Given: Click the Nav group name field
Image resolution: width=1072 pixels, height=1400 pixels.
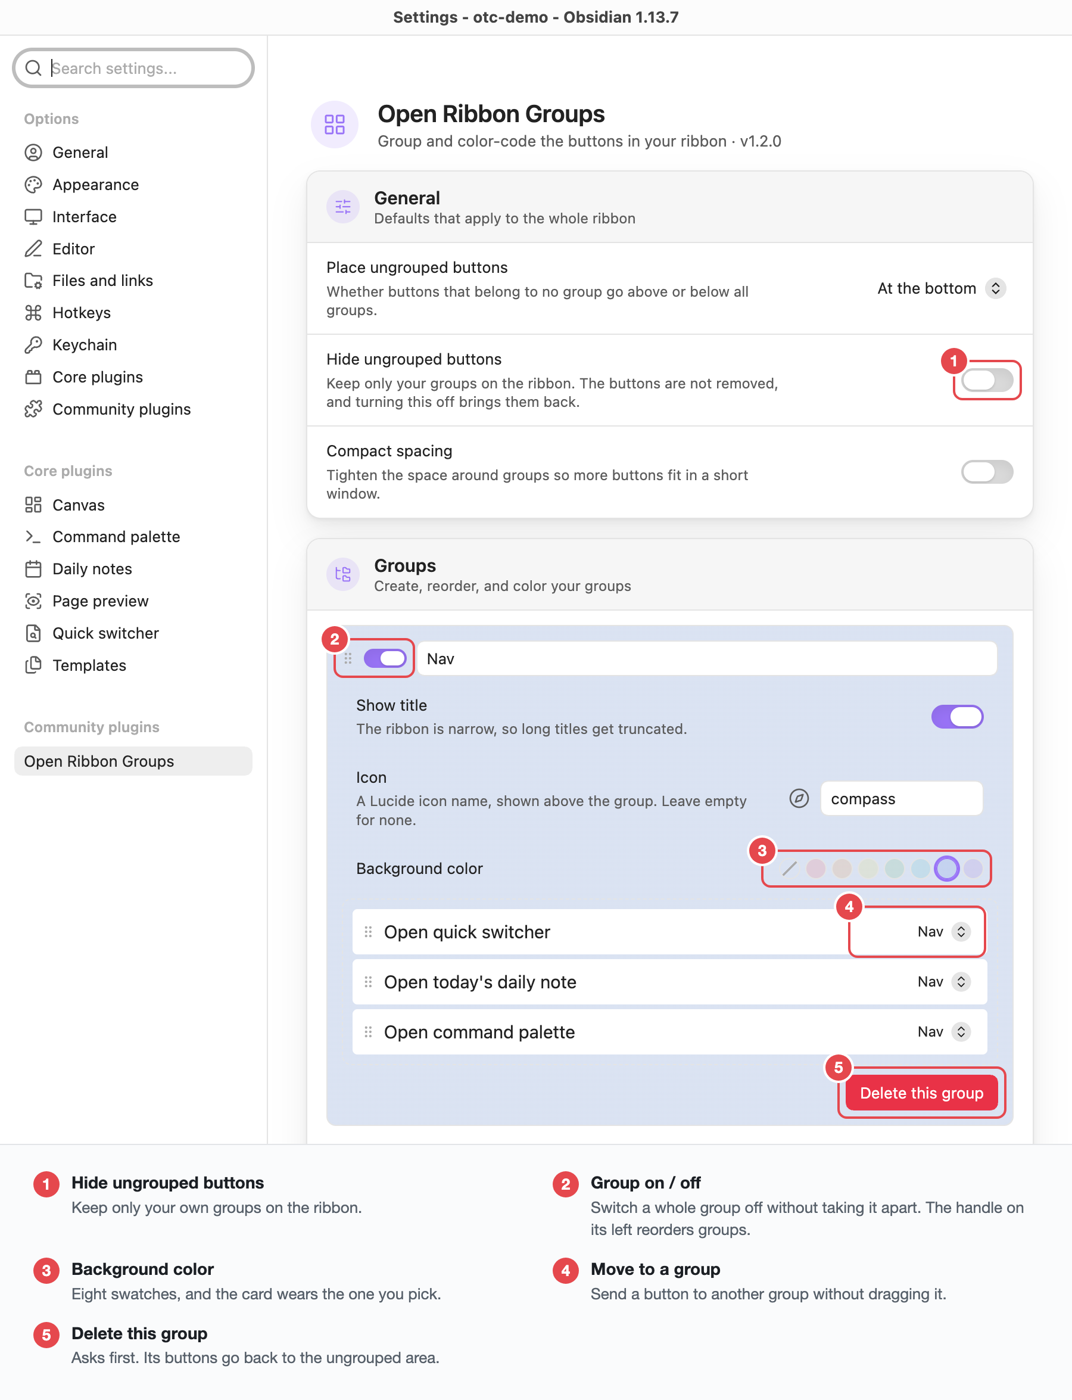Looking at the screenshot, I should pyautogui.click(x=707, y=658).
